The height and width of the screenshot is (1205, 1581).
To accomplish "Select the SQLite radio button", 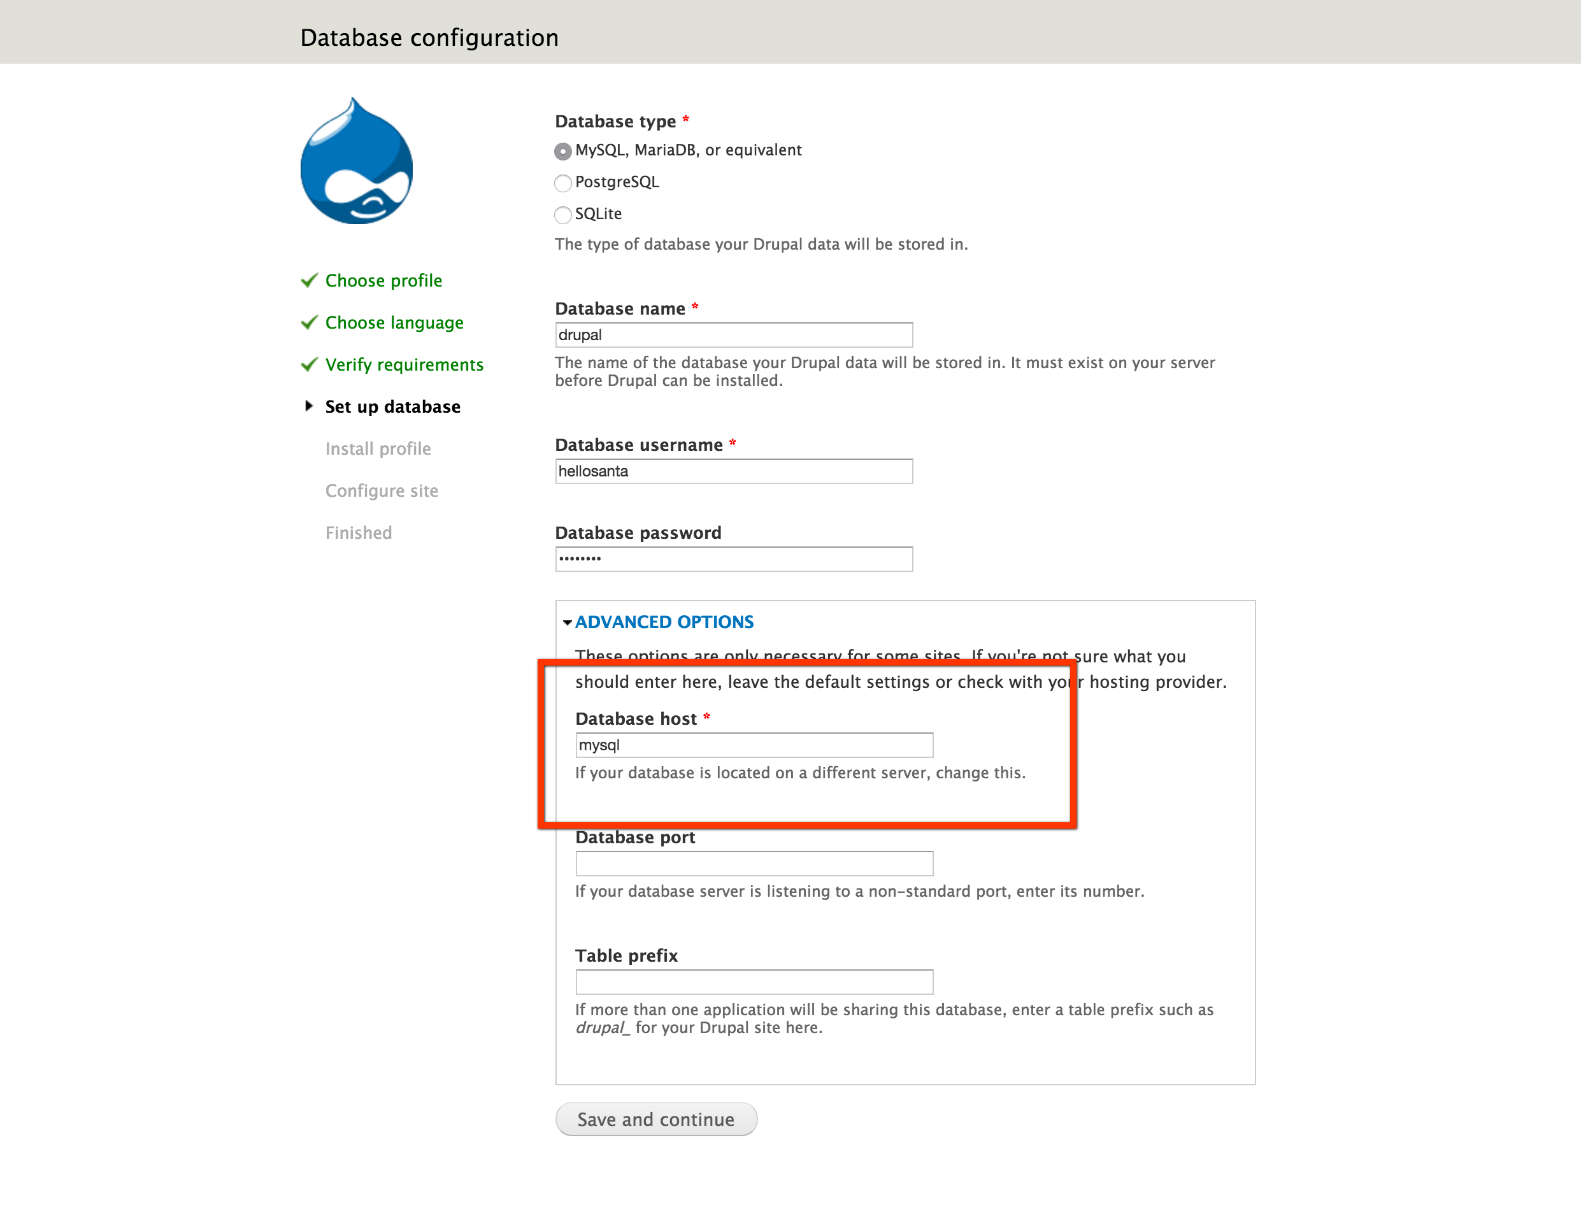I will (x=563, y=215).
